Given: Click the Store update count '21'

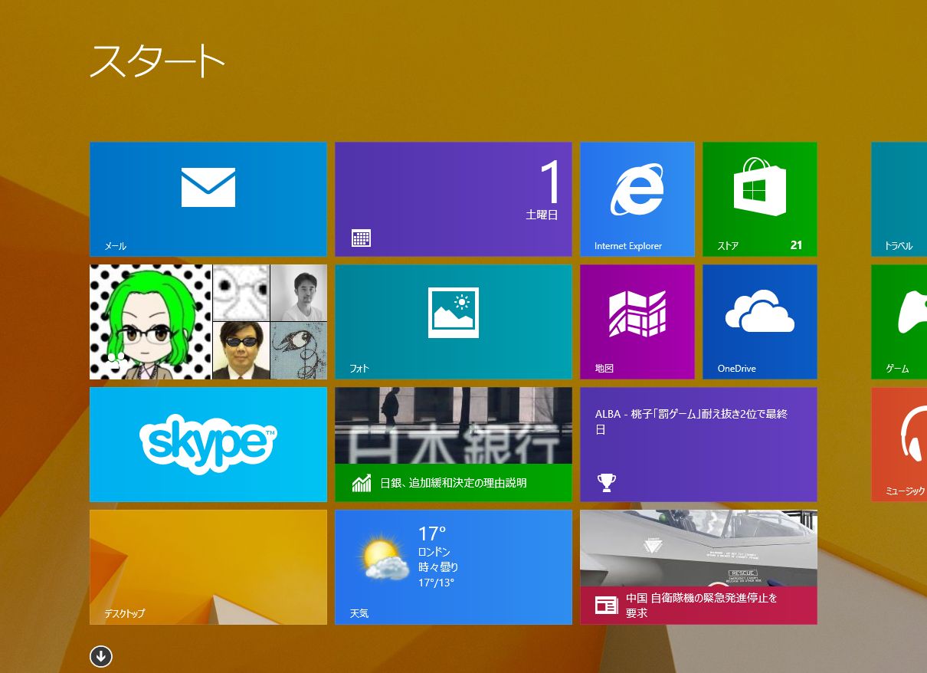Looking at the screenshot, I should pyautogui.click(x=796, y=245).
